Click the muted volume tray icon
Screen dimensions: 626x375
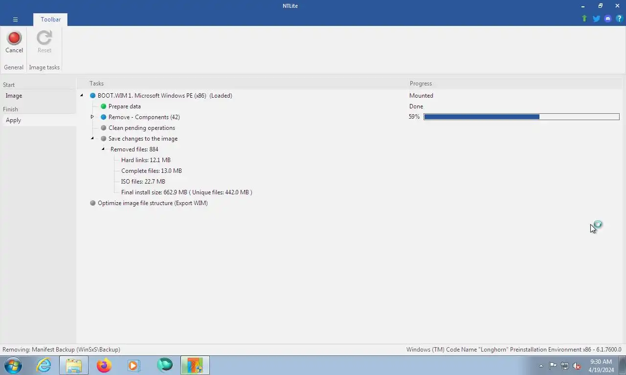click(x=577, y=366)
